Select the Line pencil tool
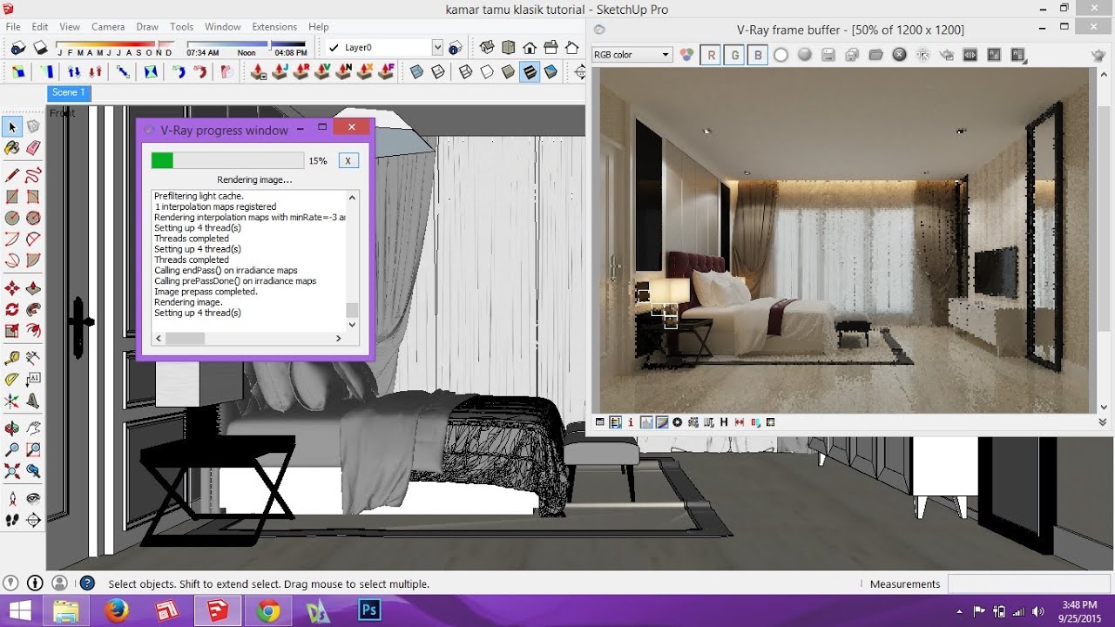Image resolution: width=1115 pixels, height=627 pixels. 12,175
